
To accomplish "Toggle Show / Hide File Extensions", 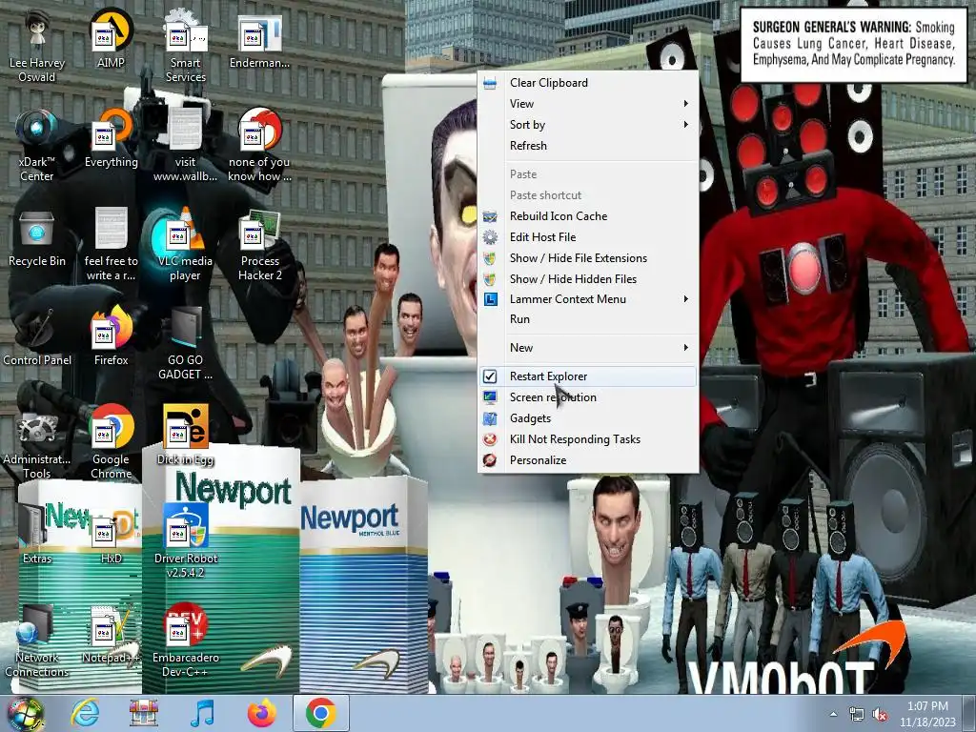I will tap(587, 258).
